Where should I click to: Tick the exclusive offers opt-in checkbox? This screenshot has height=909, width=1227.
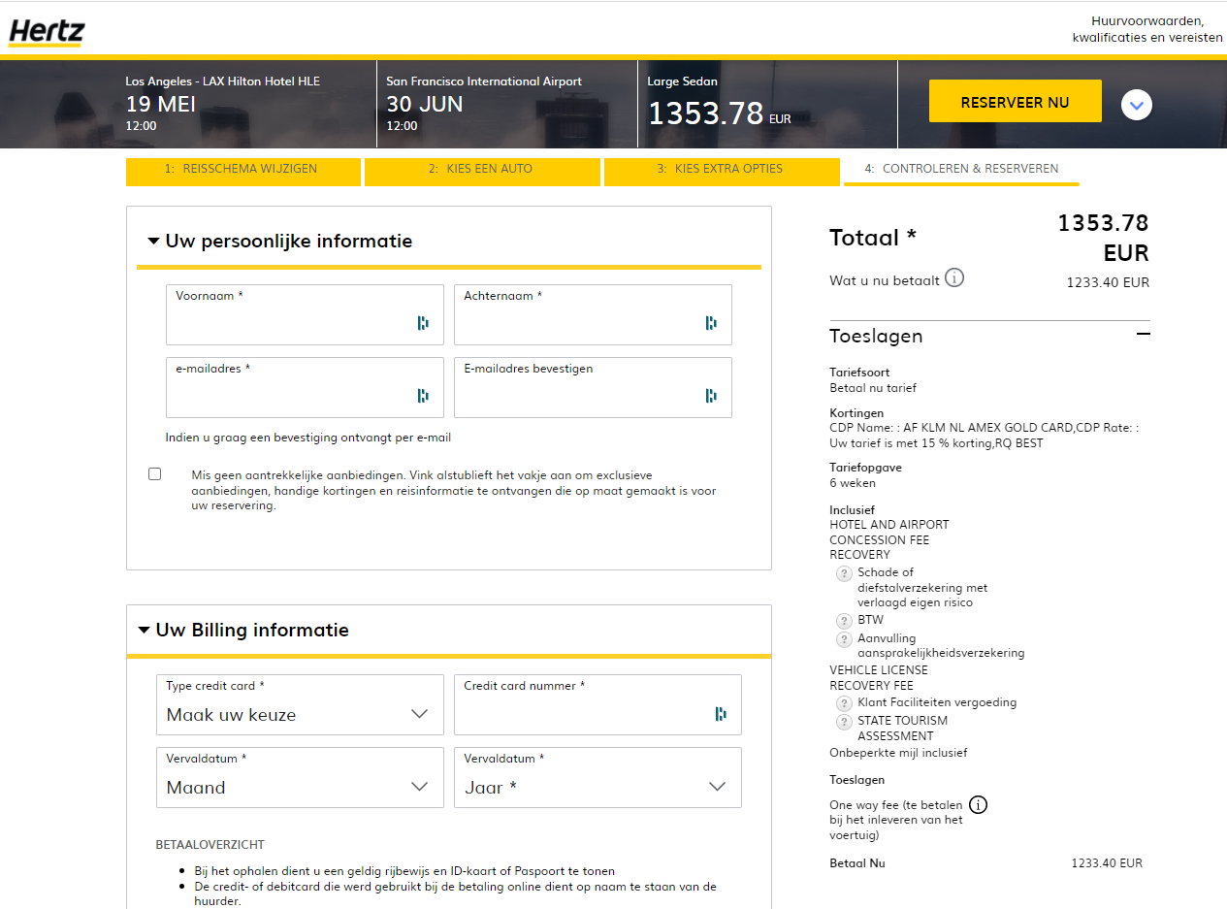point(155,474)
